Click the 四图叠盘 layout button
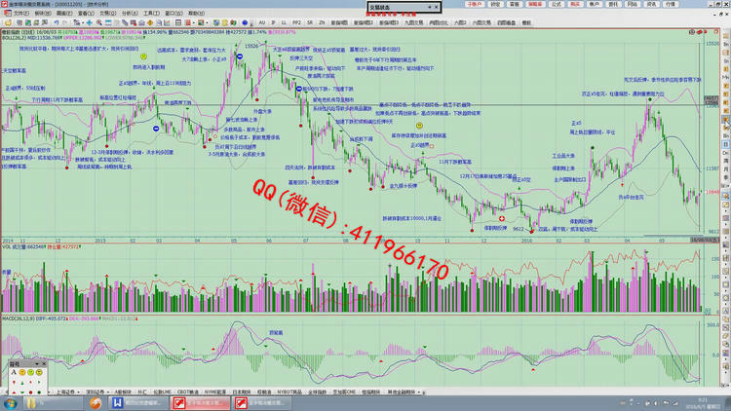Image resolution: width=731 pixels, height=411 pixels. click(x=506, y=22)
